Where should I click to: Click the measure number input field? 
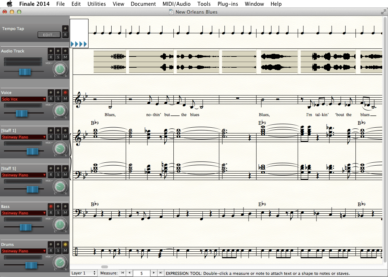tap(142, 273)
